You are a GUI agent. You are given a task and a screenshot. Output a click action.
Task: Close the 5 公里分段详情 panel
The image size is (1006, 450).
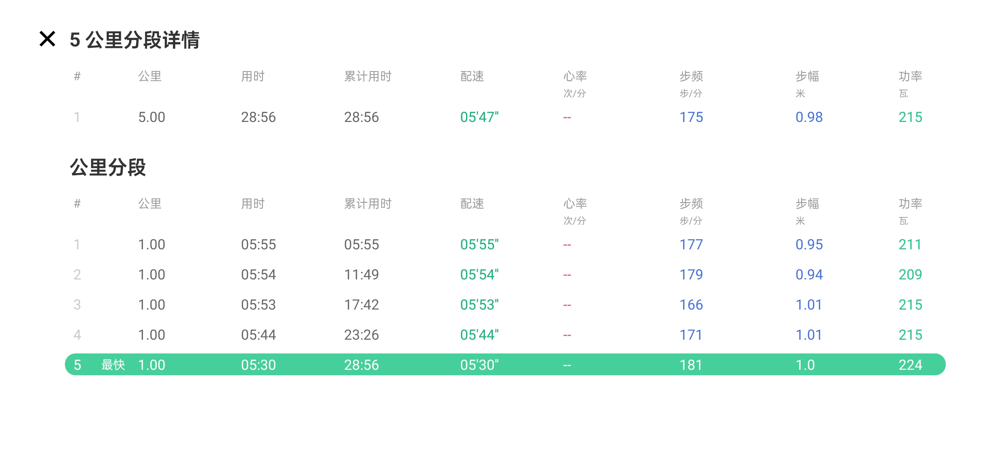click(x=47, y=39)
